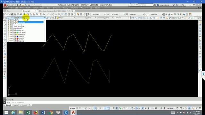This screenshot has height=115, width=205.
Task: Click Find text magnifier in Text toolbar
Action: [175, 14]
